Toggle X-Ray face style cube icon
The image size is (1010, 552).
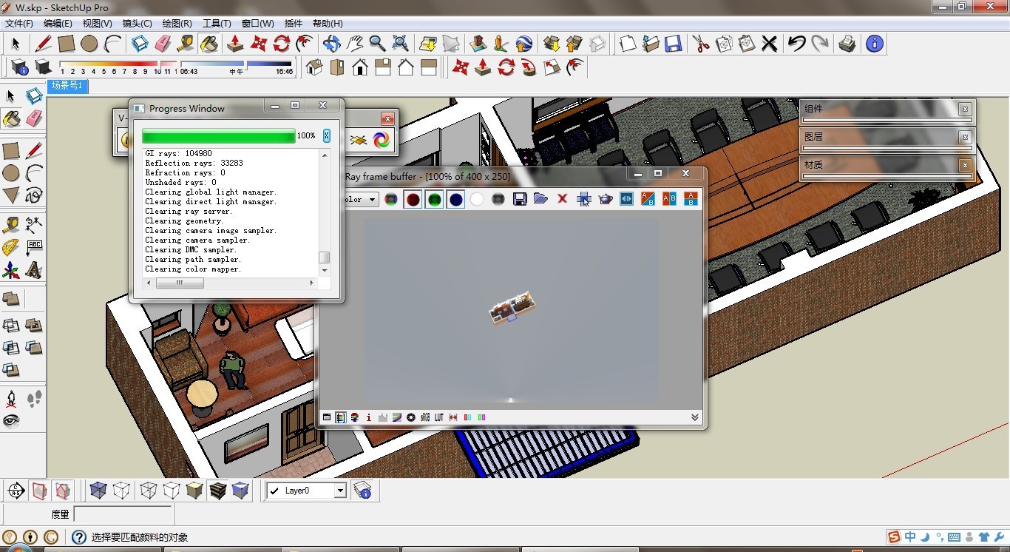tap(98, 490)
